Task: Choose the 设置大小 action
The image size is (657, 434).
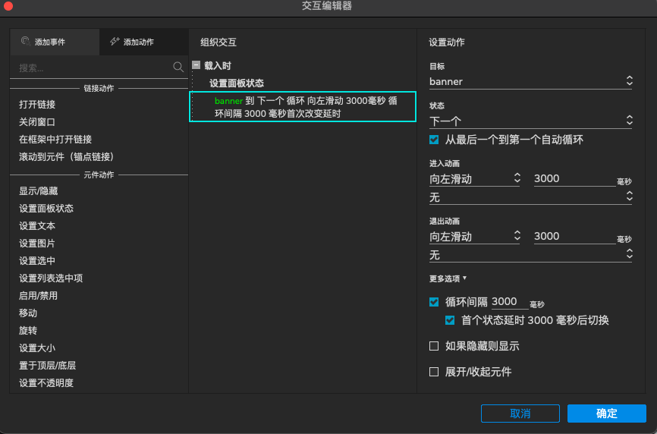Action: click(x=37, y=348)
